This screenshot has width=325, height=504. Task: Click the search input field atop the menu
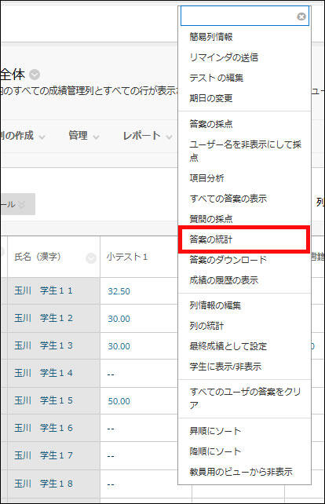239,16
